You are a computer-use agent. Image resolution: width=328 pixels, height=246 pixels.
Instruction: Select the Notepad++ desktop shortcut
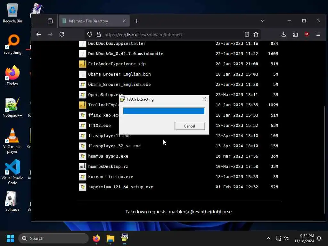point(12,107)
